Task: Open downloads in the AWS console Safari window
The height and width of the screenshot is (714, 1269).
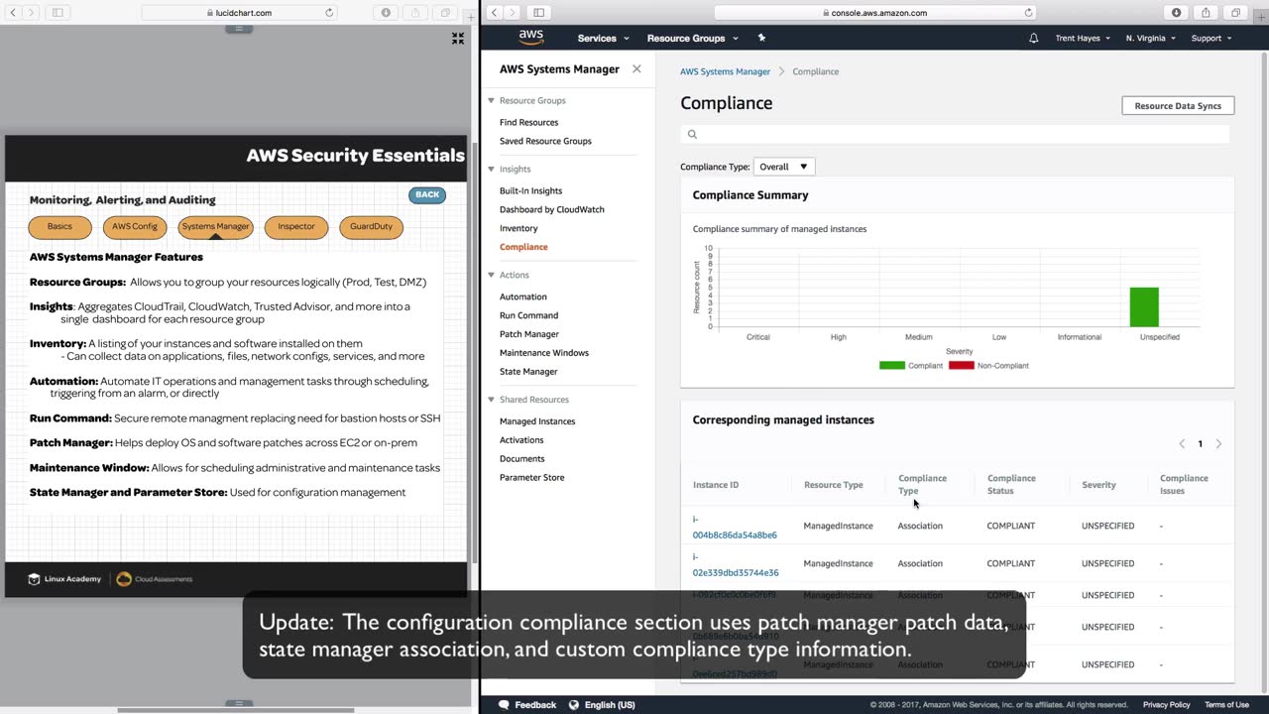Action: 1177,13
